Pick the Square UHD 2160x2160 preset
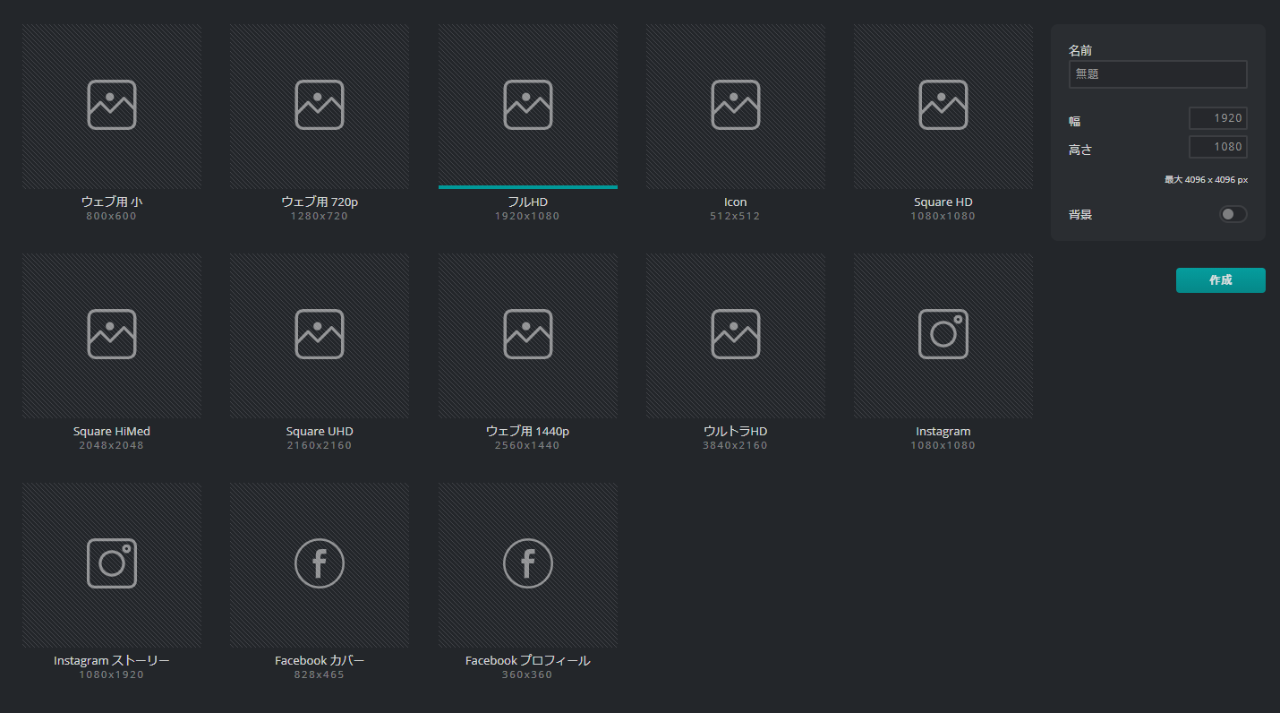 click(320, 335)
